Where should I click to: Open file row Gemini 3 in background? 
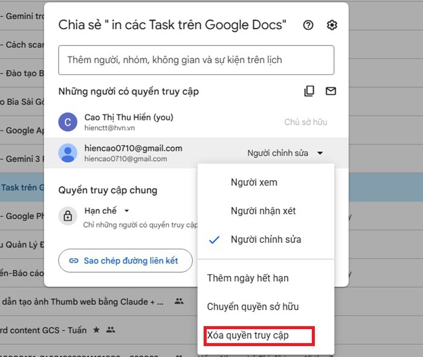(x=22, y=159)
